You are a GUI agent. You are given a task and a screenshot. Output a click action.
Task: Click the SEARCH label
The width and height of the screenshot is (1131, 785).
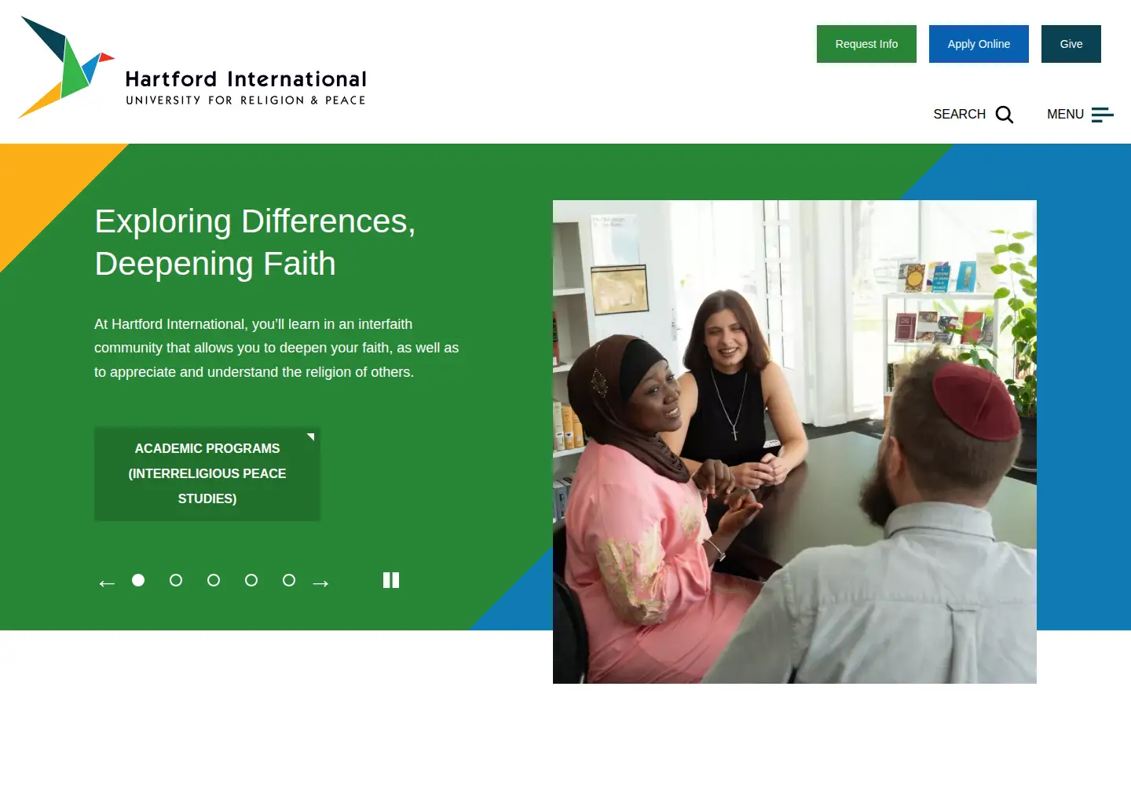coord(959,115)
